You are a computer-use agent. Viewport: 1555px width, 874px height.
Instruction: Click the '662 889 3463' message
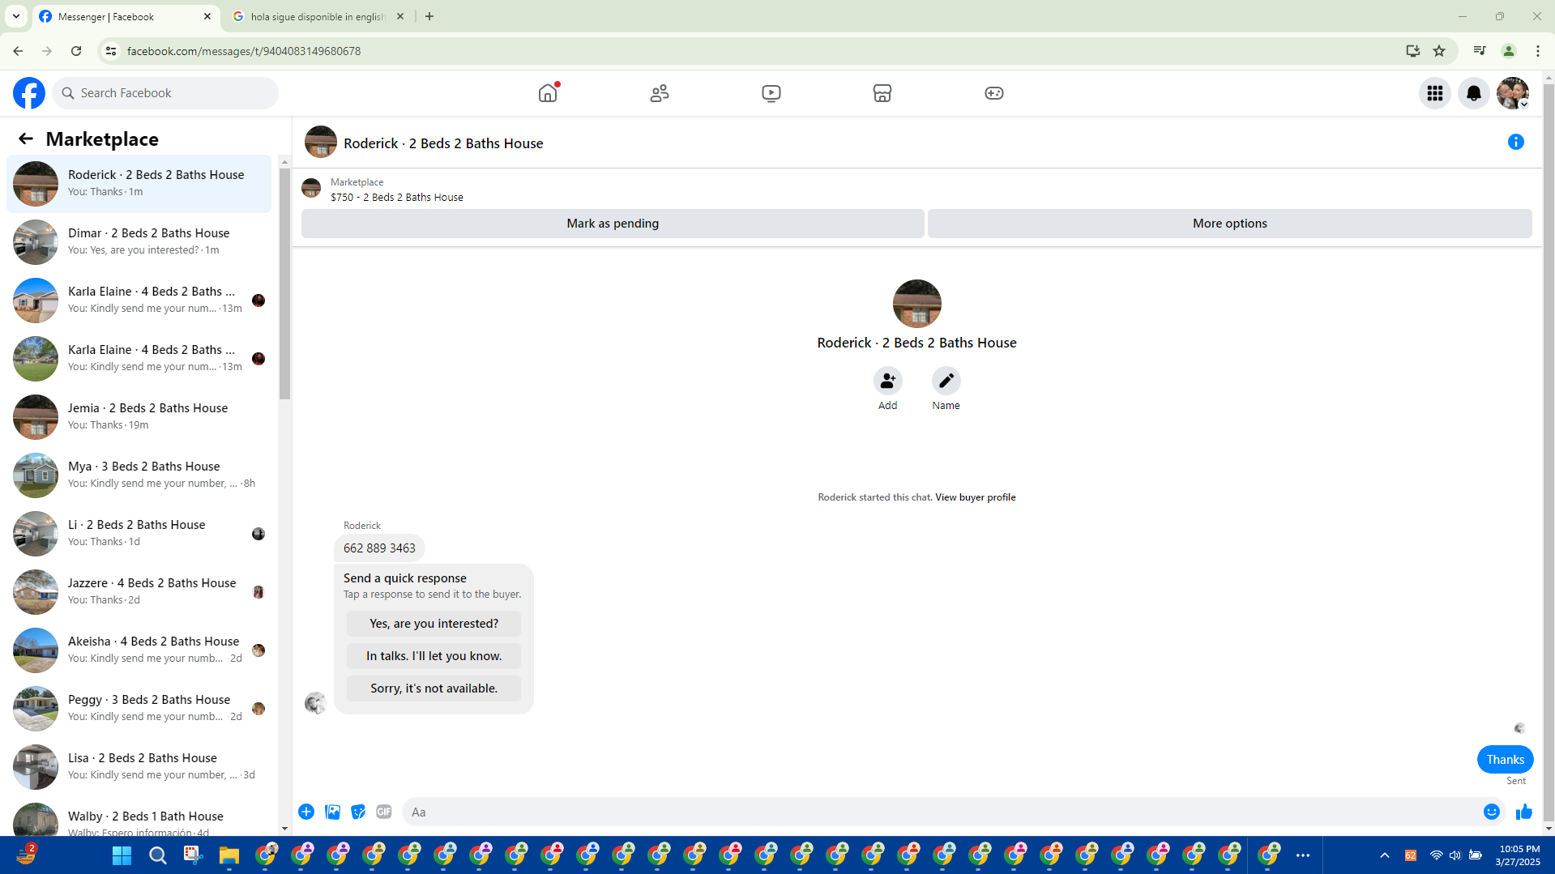(x=379, y=548)
